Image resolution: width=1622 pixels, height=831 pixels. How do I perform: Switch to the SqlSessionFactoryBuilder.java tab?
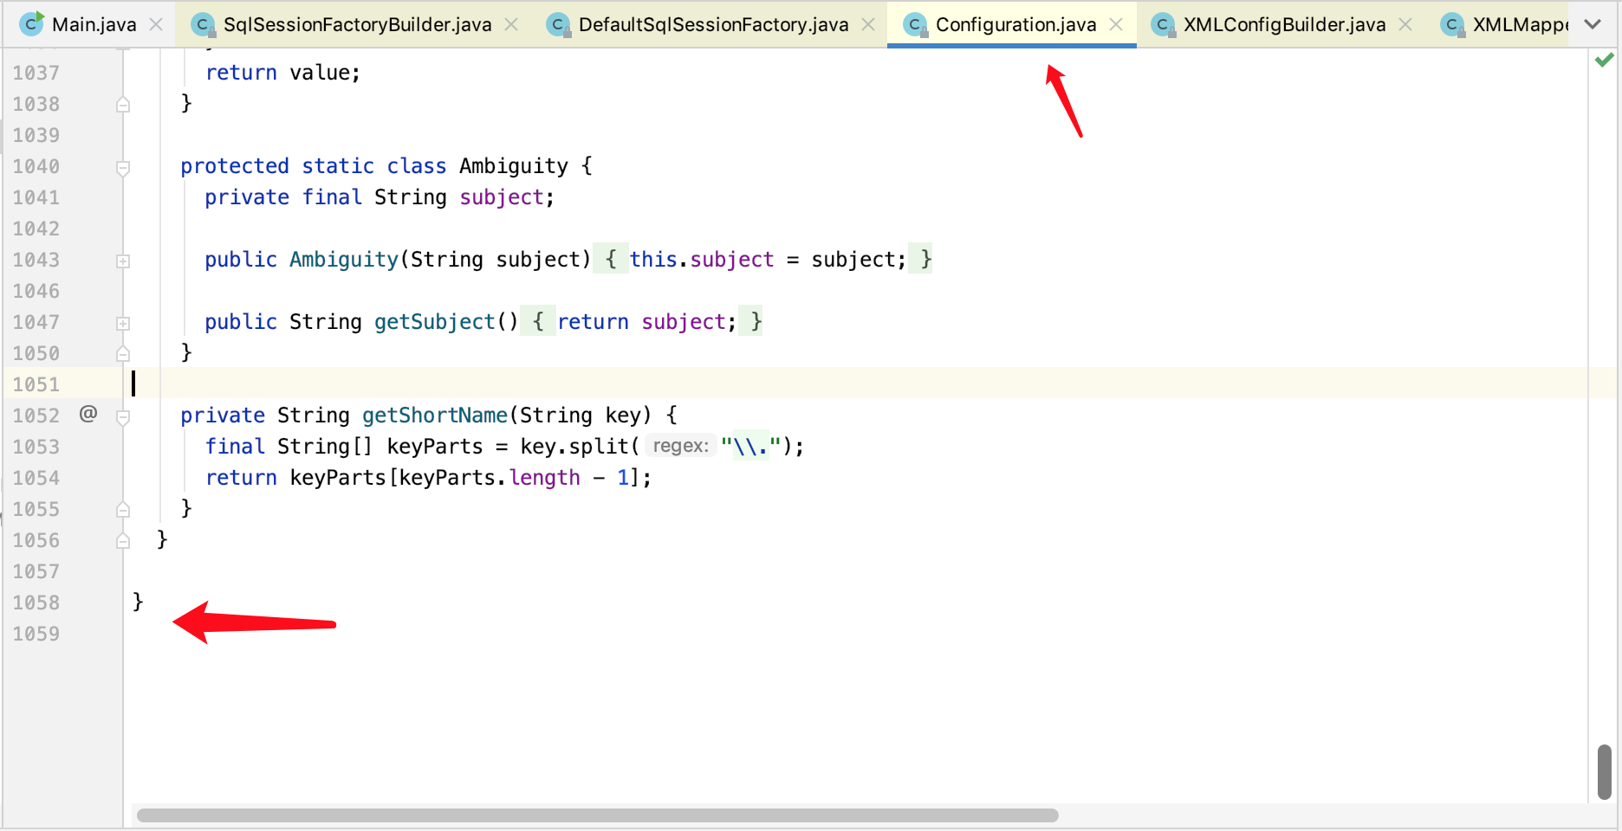357,24
